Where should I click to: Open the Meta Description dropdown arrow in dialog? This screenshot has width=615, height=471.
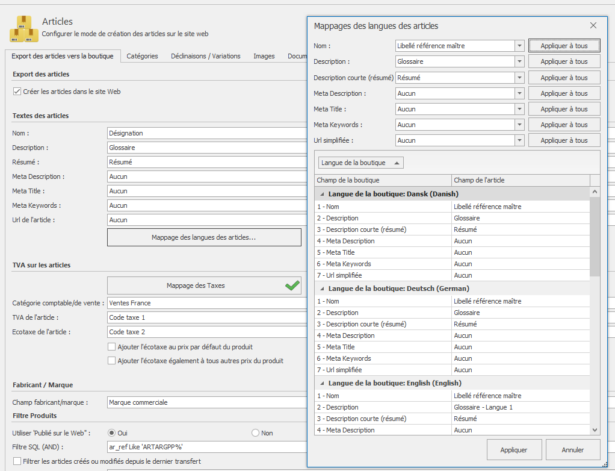tap(519, 93)
